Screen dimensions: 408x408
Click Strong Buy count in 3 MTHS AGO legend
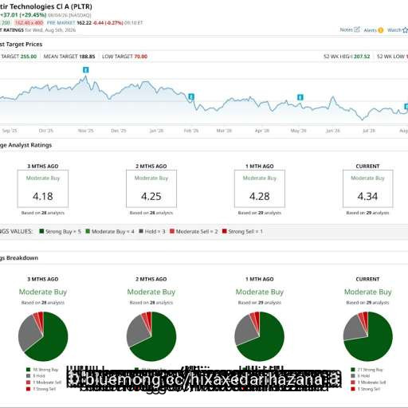tap(45, 370)
